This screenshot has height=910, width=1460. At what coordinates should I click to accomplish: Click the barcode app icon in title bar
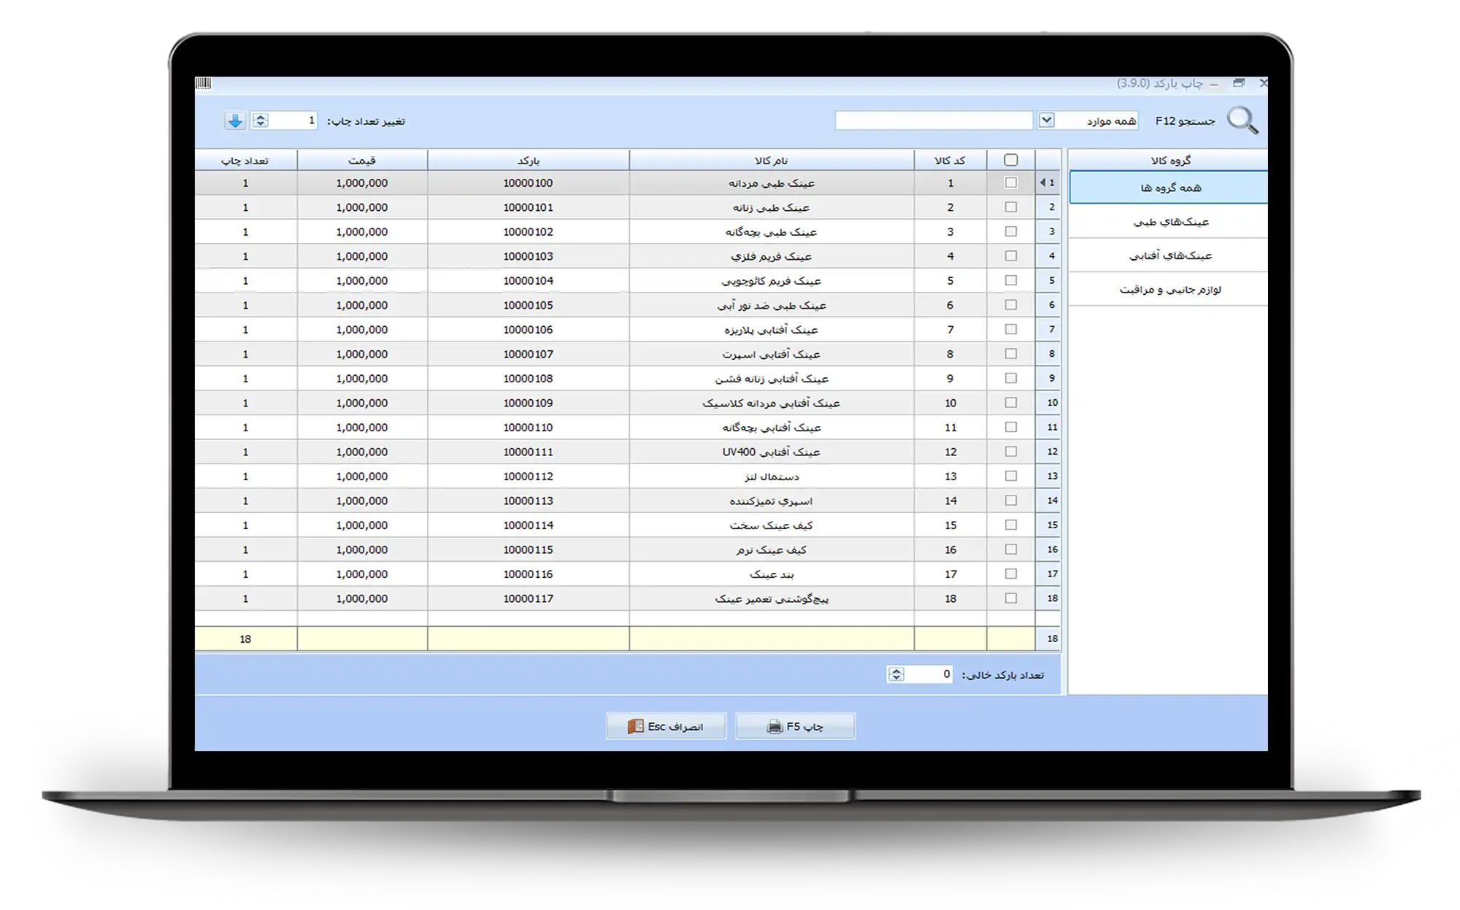(204, 84)
